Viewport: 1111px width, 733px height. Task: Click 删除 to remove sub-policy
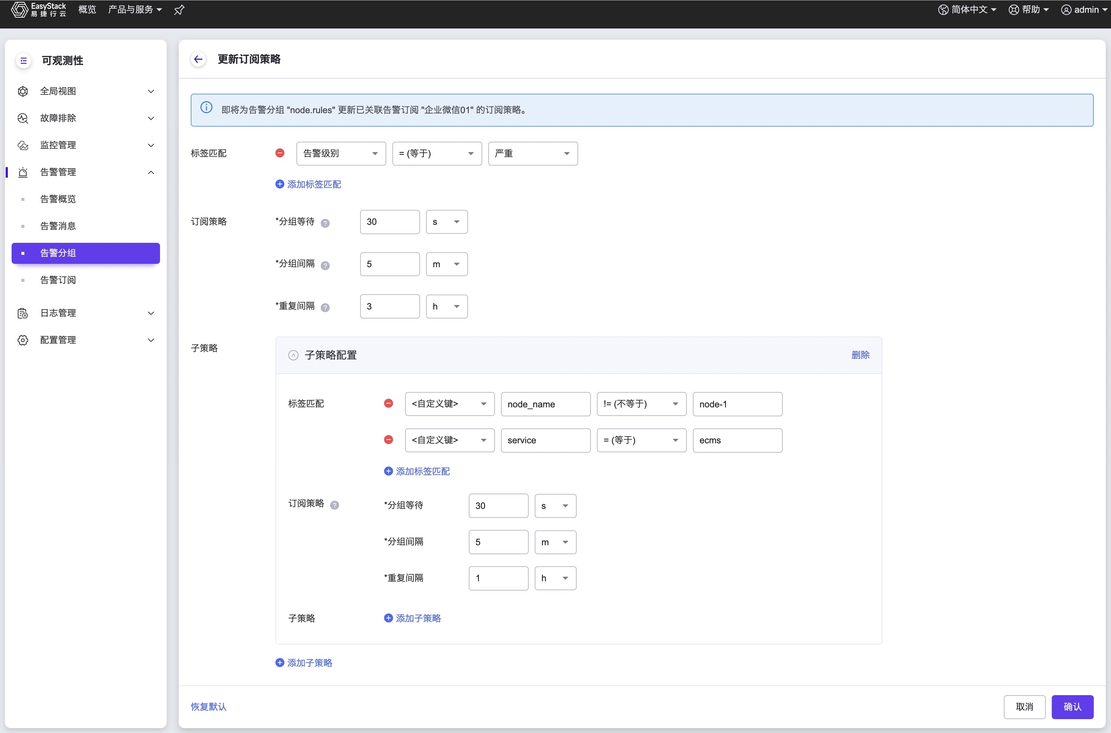click(860, 355)
